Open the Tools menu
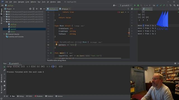Image resolution: width=179 pixels, height=100 pixels. (x=44, y=2)
